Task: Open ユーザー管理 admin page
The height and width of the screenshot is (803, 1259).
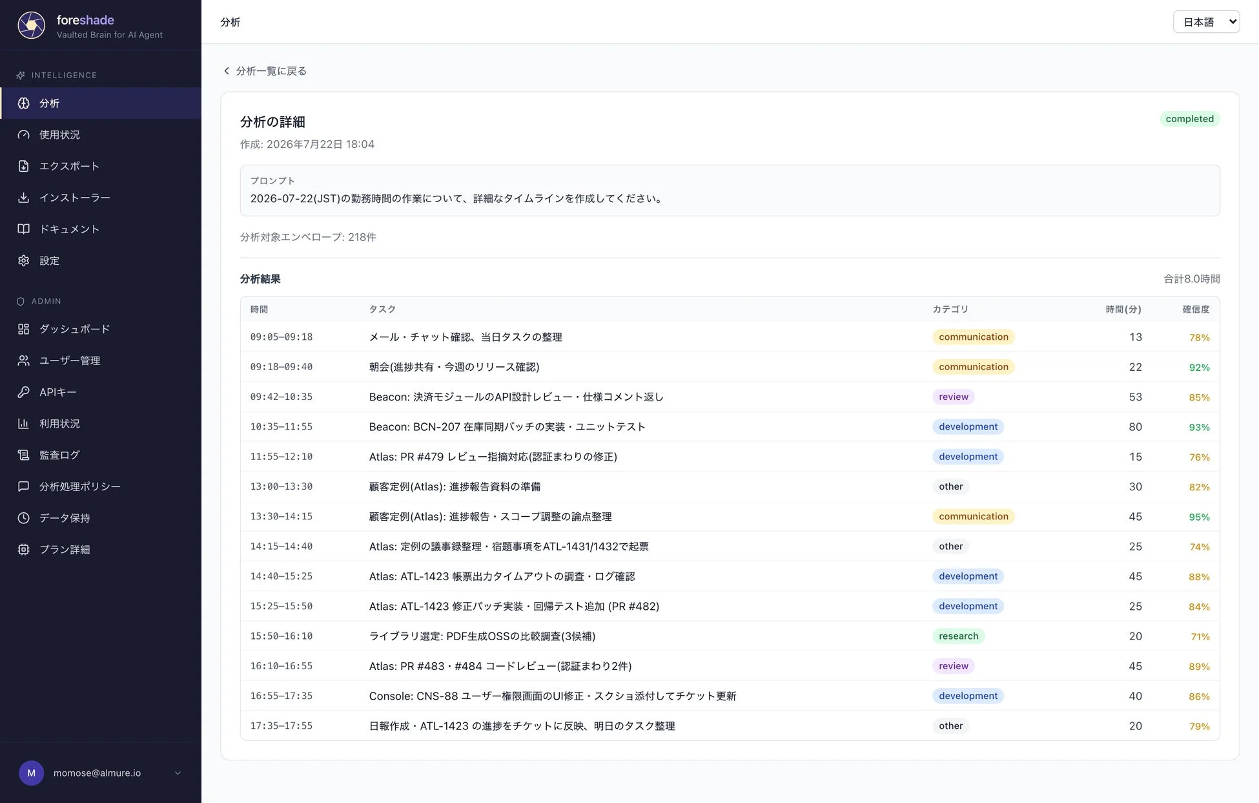Action: (101, 360)
